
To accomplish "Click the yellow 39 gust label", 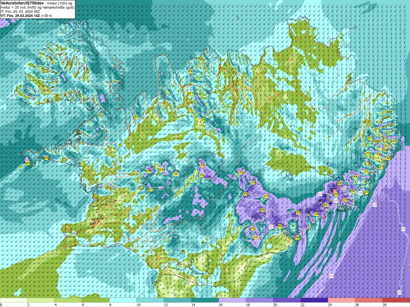I will pos(336,194).
